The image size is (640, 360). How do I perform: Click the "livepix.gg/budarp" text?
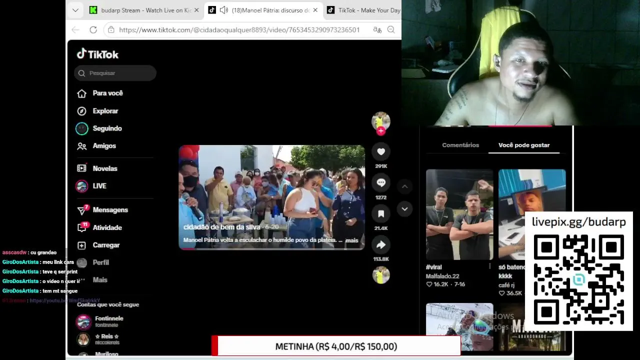coord(579,222)
